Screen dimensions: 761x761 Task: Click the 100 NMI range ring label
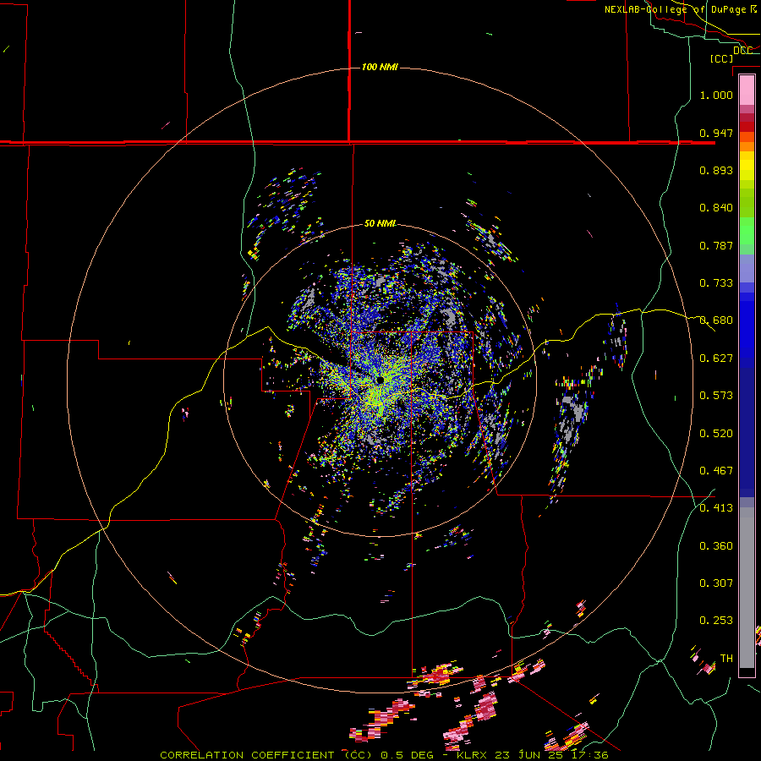click(380, 67)
